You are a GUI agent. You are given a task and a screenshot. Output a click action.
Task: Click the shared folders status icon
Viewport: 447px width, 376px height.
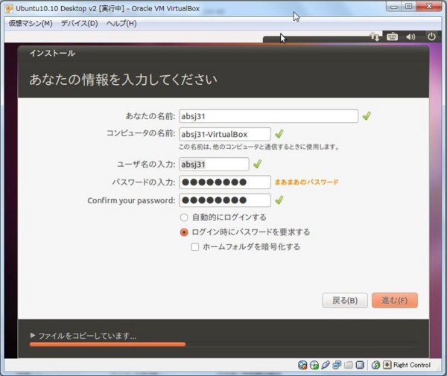[349, 365]
